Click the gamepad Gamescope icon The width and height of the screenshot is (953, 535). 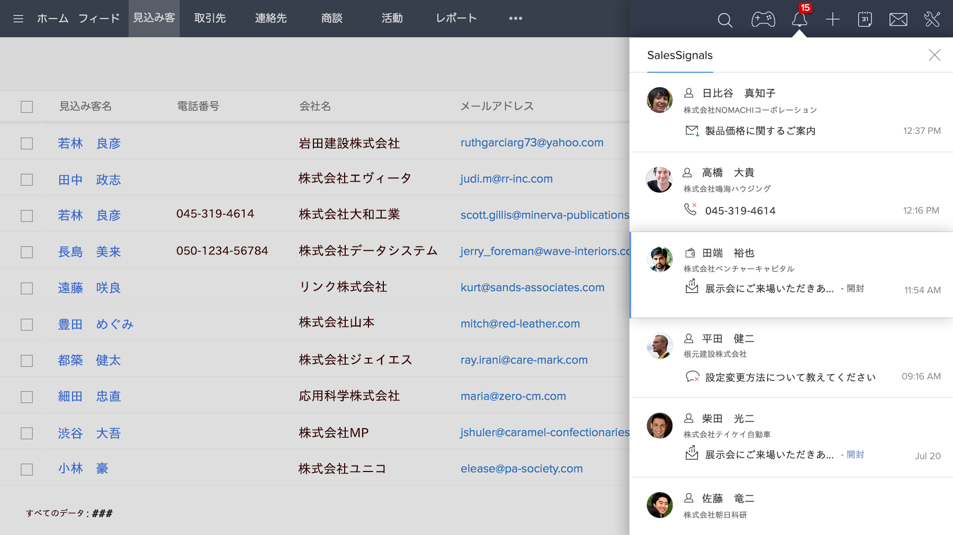point(763,20)
